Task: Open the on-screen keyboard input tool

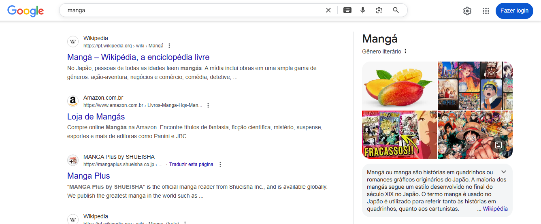Action: [x=347, y=10]
